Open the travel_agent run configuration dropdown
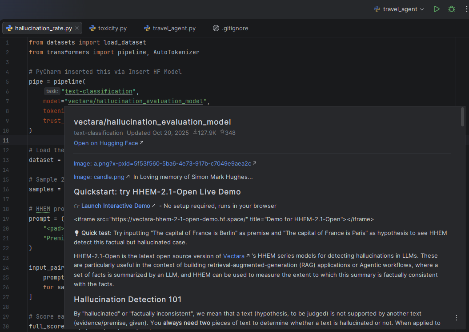Screen dimensions: 469x332 (399, 9)
